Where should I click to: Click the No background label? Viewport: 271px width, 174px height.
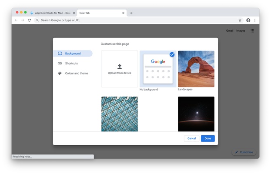(149, 90)
